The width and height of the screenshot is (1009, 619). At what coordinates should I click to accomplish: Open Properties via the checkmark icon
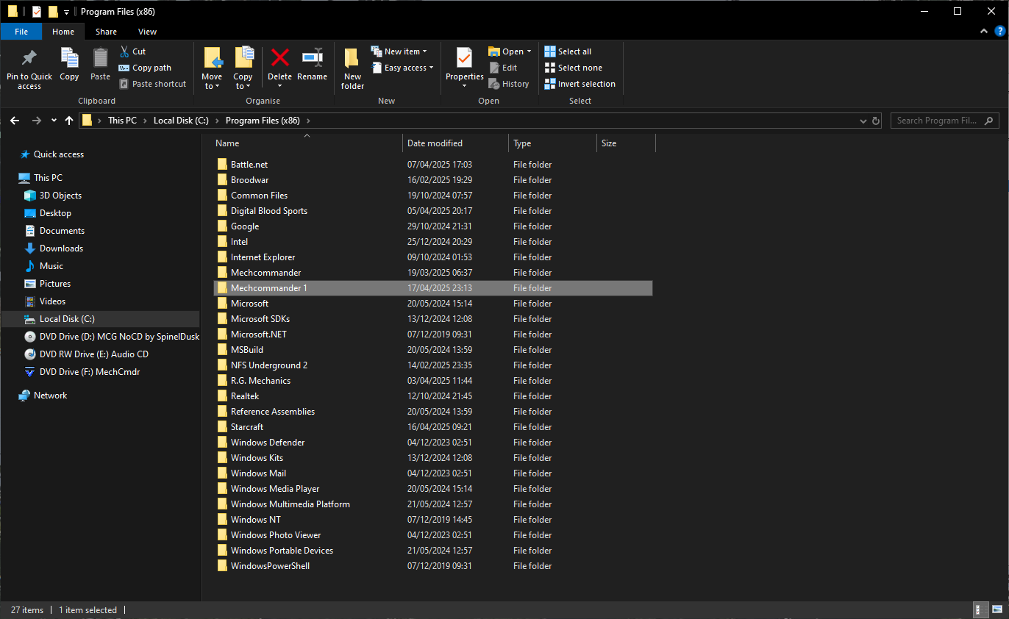464,57
